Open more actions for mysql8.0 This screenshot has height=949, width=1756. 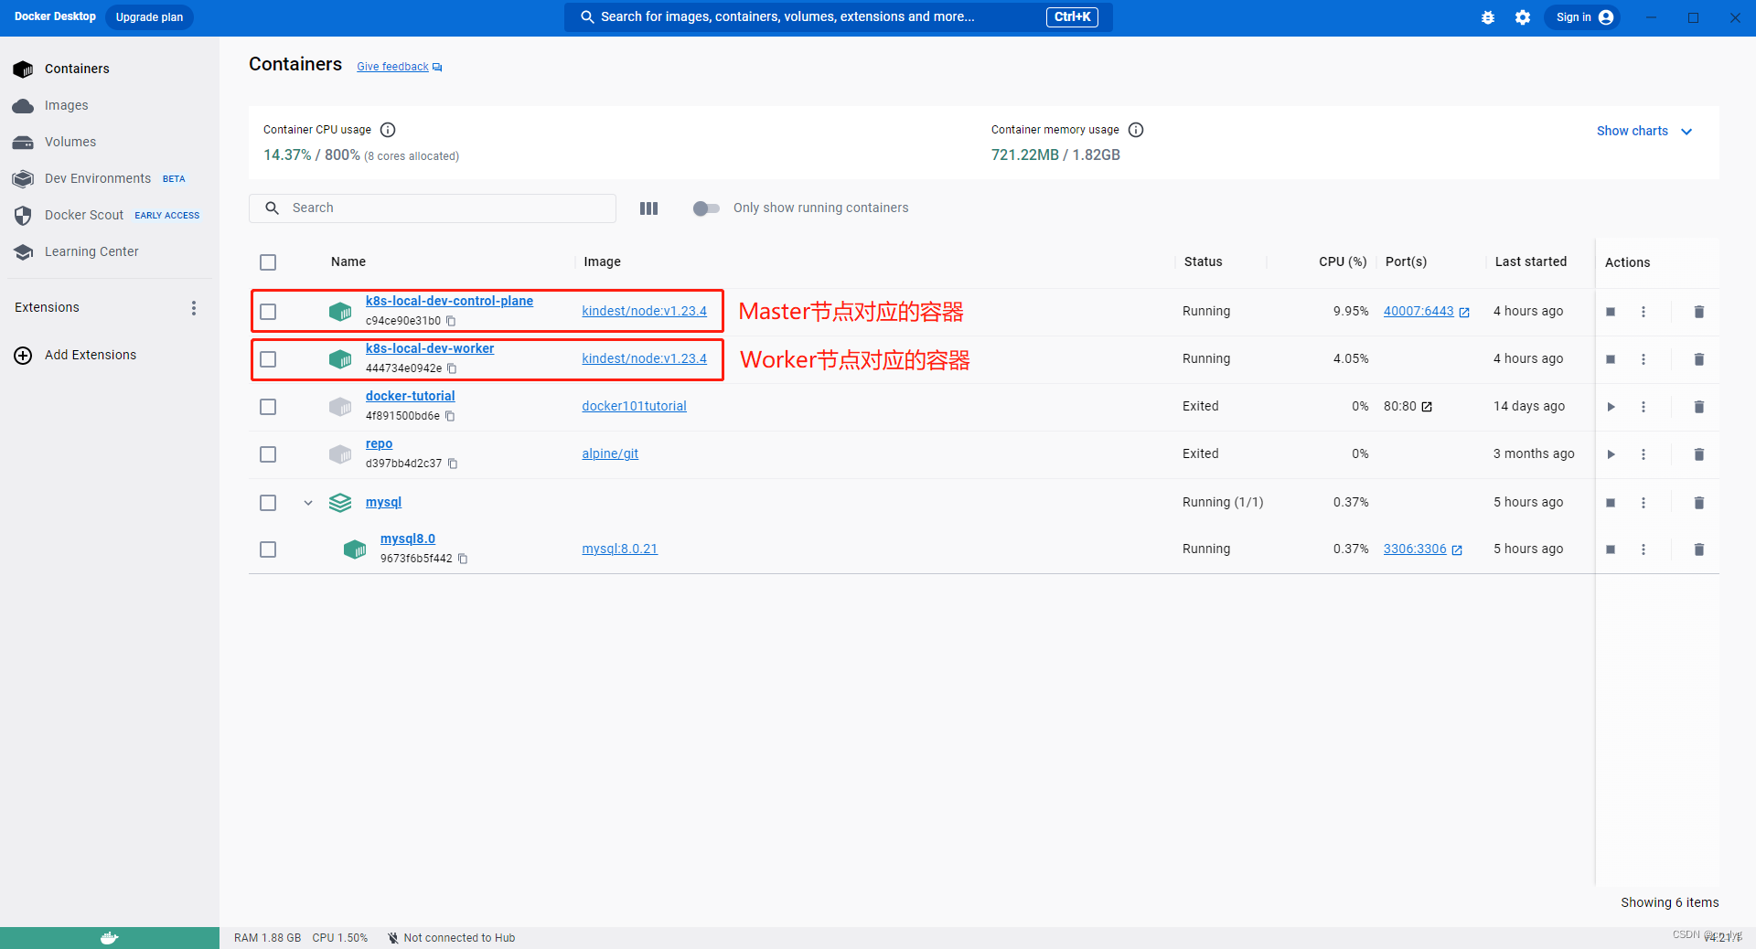tap(1644, 549)
